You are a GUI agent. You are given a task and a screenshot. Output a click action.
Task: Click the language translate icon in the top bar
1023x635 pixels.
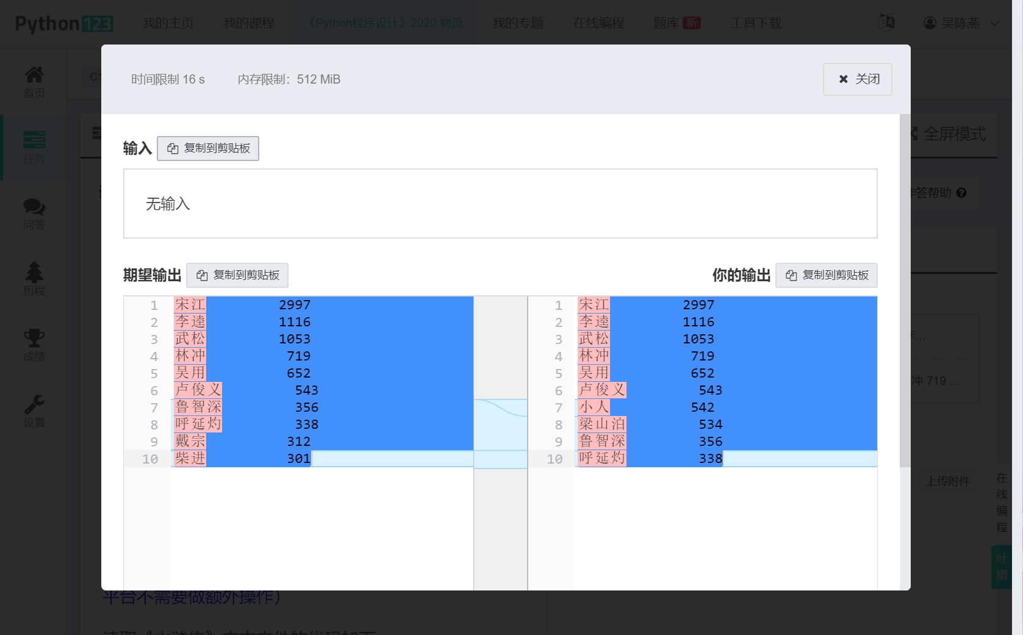pyautogui.click(x=886, y=23)
